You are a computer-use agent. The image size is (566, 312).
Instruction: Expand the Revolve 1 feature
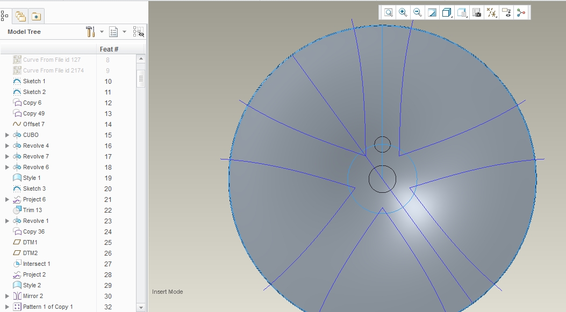7,221
